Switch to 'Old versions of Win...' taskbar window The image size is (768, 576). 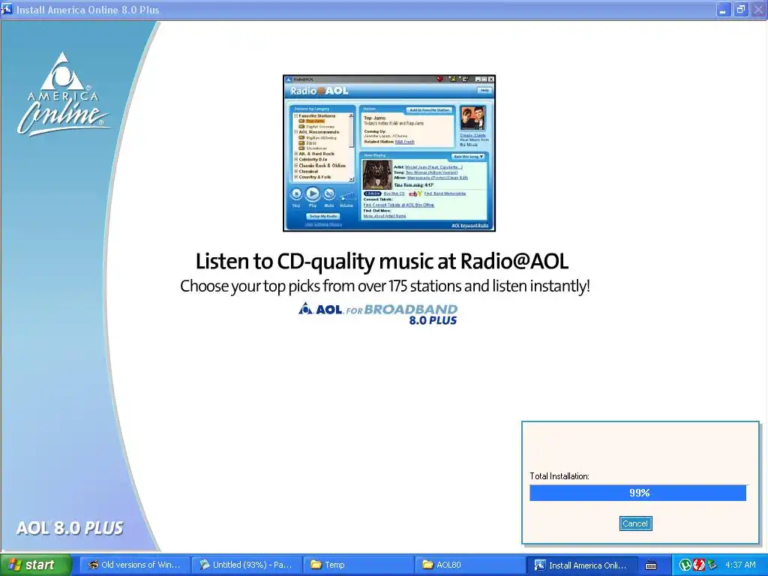point(133,565)
